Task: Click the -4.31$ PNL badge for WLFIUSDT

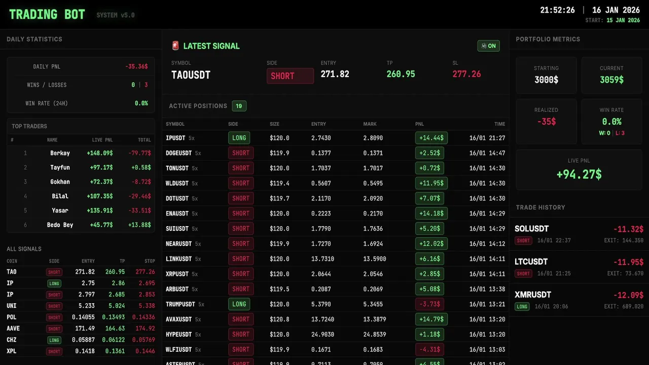Action: (x=429, y=349)
